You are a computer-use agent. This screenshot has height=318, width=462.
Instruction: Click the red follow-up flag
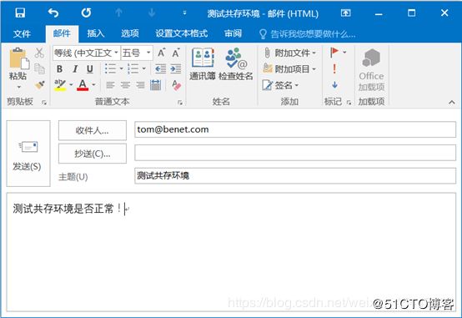tap(334, 53)
